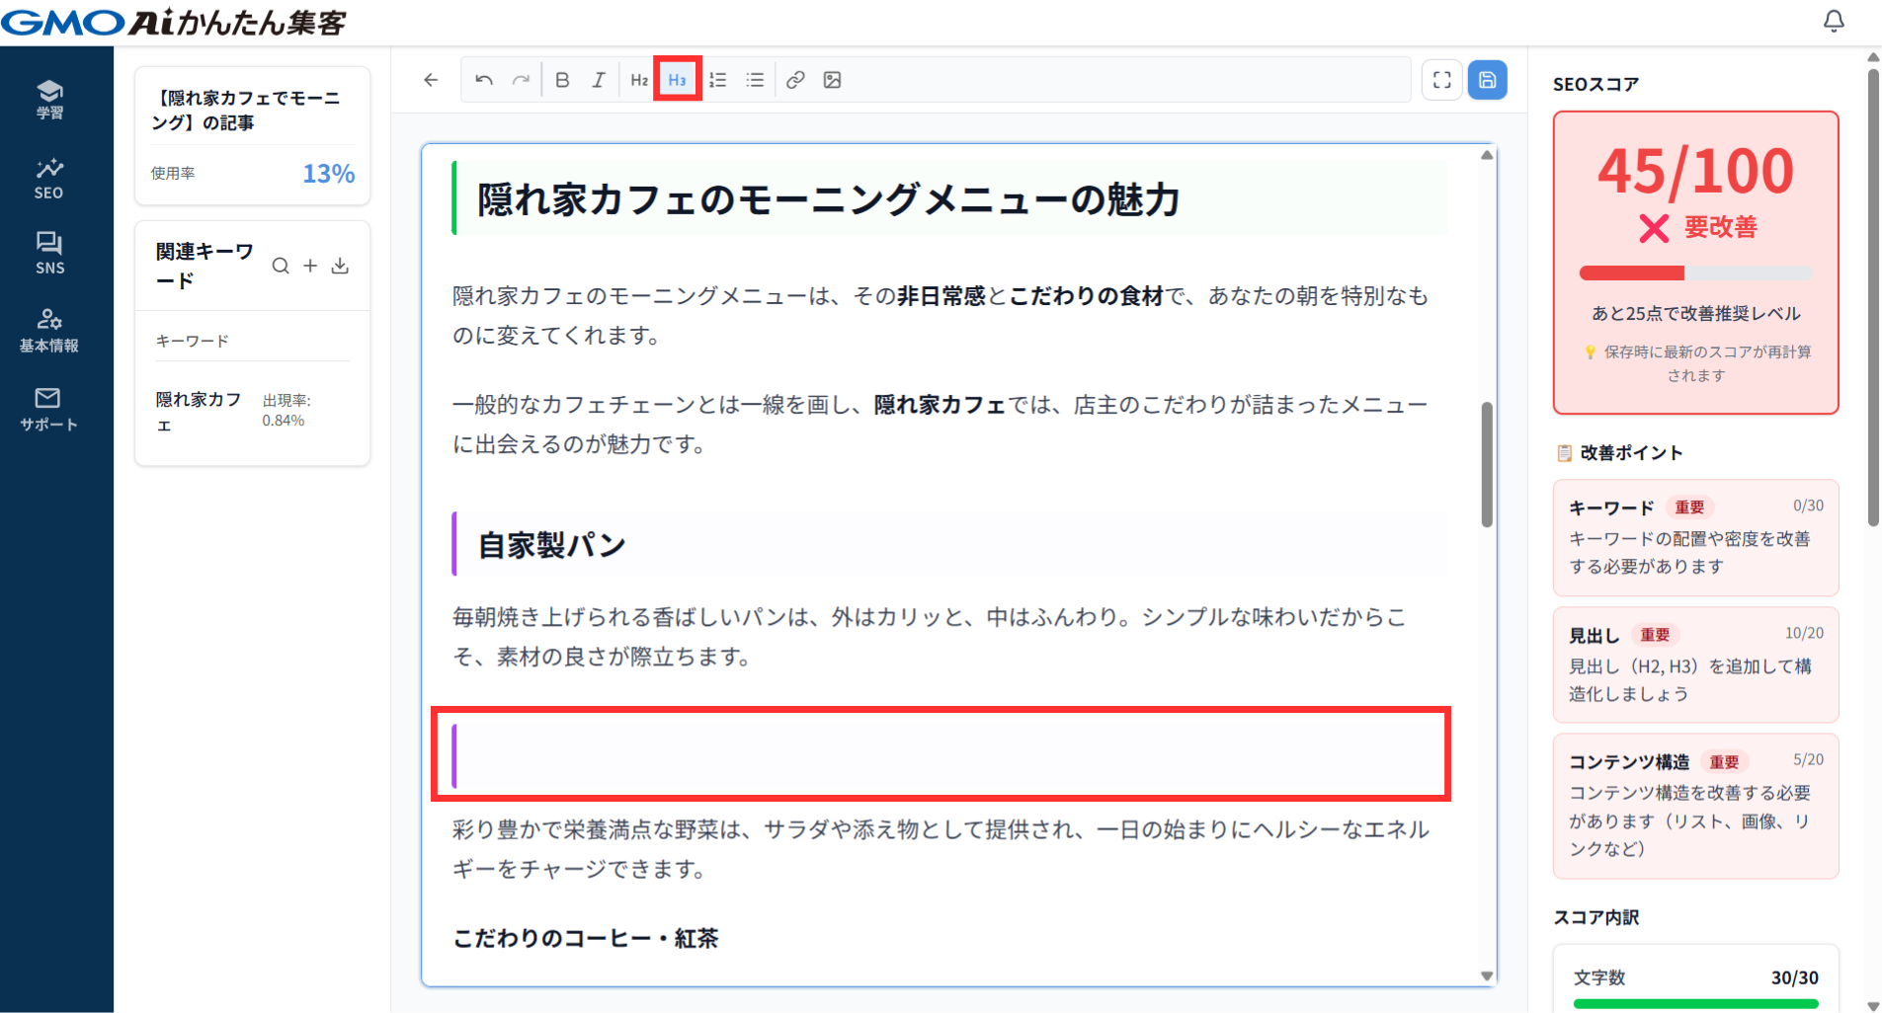Insert an image into the article
Screen dimensions: 1882x1013
[833, 80]
